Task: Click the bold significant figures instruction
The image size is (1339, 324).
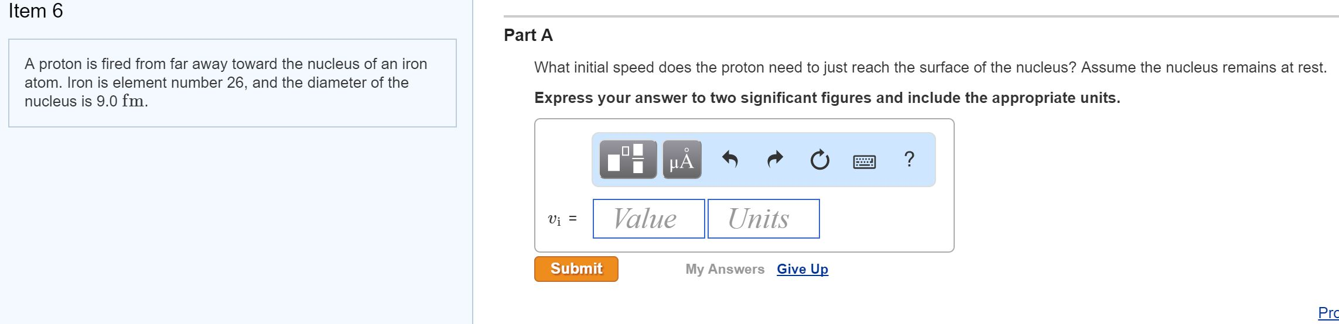Action: pyautogui.click(x=826, y=98)
